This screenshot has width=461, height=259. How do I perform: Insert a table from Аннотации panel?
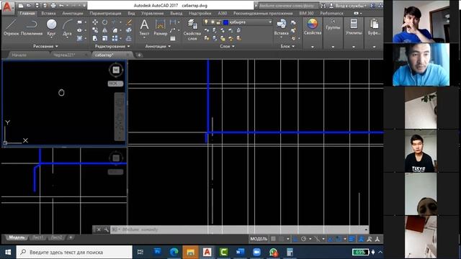[173, 38]
